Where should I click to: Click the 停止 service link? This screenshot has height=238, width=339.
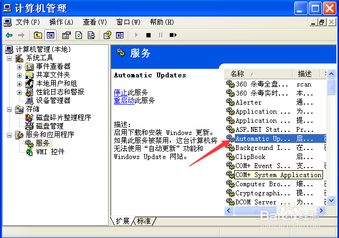coord(120,92)
